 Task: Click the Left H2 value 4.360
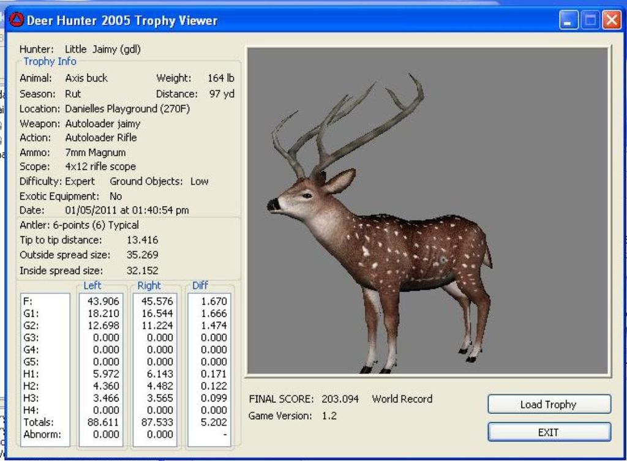(106, 386)
